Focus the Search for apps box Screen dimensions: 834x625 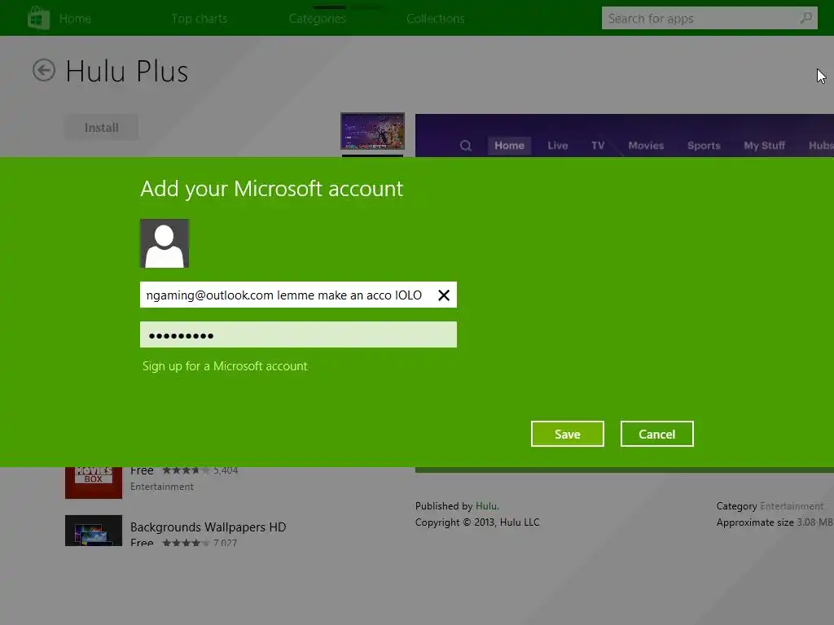coord(709,18)
